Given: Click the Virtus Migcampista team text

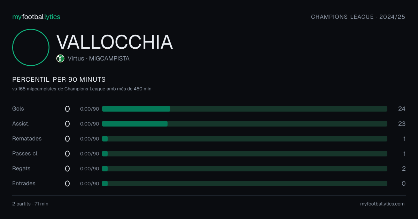Looking at the screenshot, I should 99,58.
